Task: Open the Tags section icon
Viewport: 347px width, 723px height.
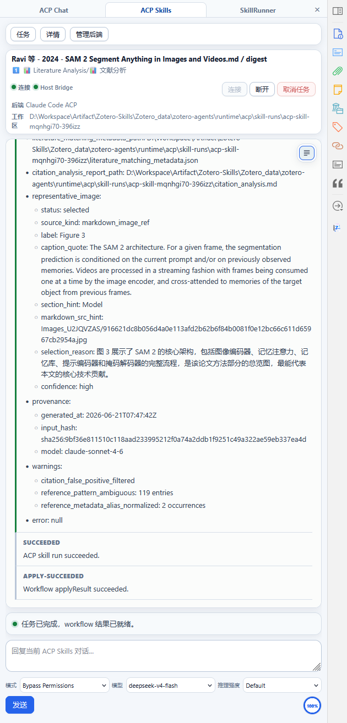Action: (x=338, y=127)
